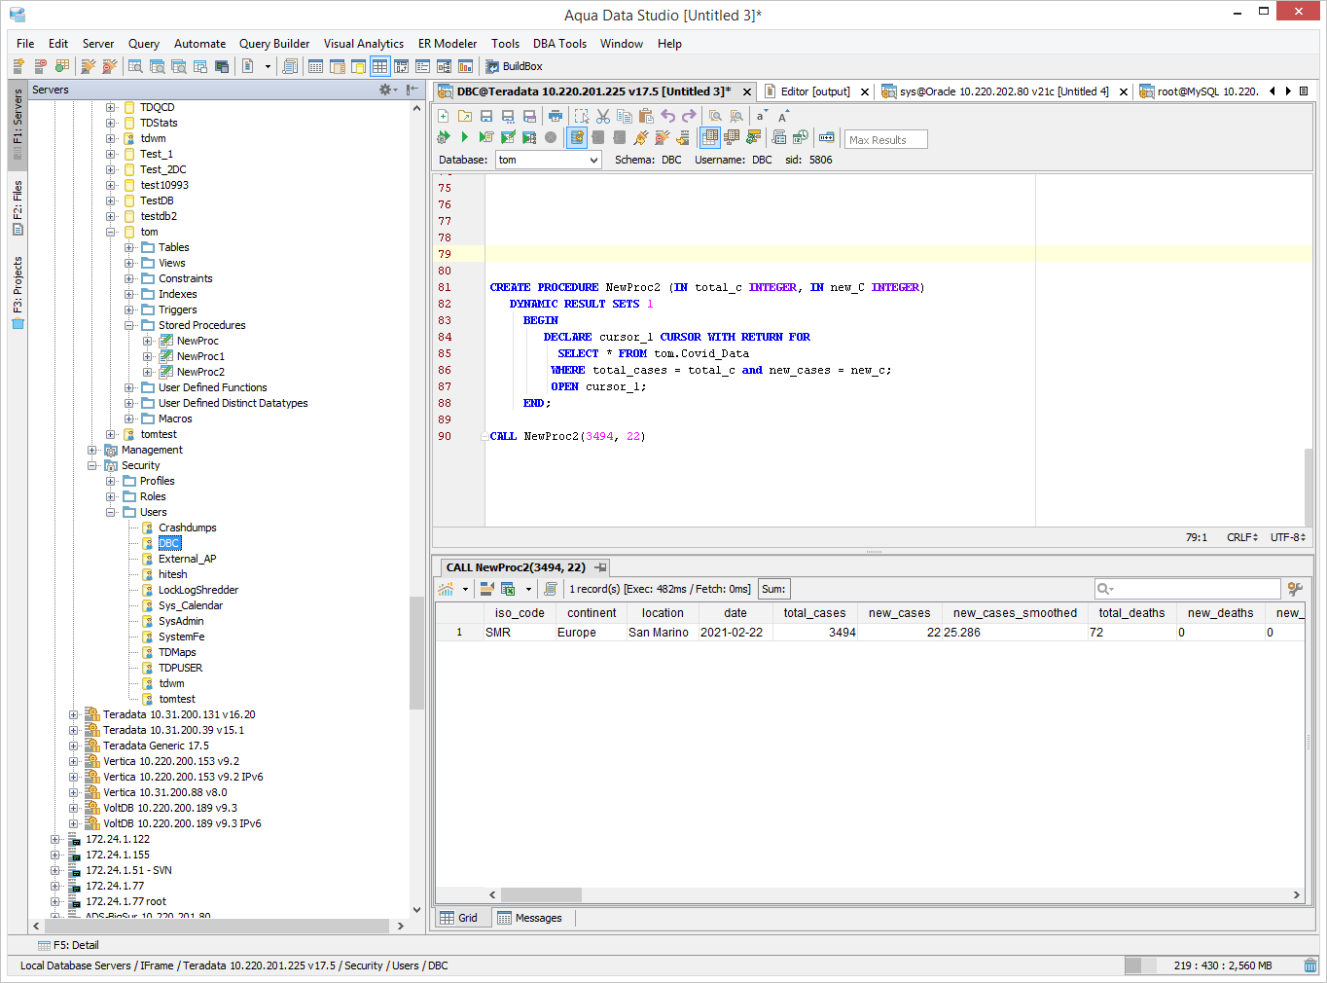Click the Sum: button in results toolbar
Viewport: 1327px width, 983px height.
pyautogui.click(x=773, y=589)
